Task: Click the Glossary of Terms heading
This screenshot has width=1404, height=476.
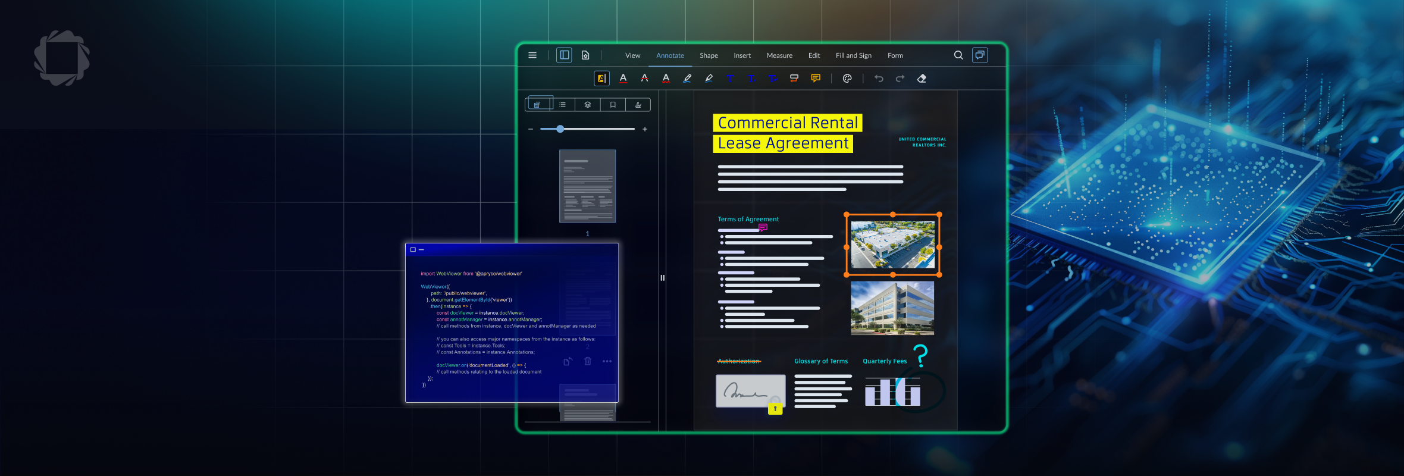Action: pos(821,361)
